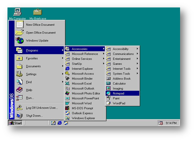Expand the Online Services submenu arrow
Screen dimensions: 195x141
104,59
